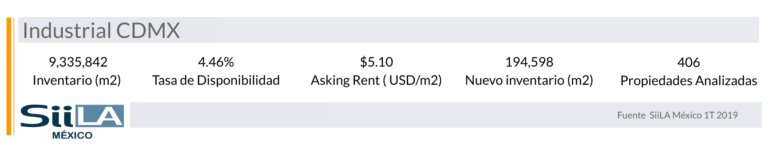Viewport: 775px width, 161px height.
Task: Click the Sii letters of the logo
Action: pos(47,116)
